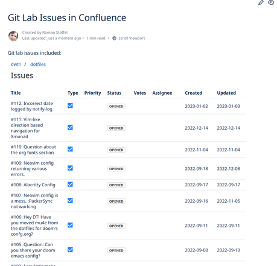Click the type icon for issue #112
This screenshot has height=266, width=277.
point(70,106)
